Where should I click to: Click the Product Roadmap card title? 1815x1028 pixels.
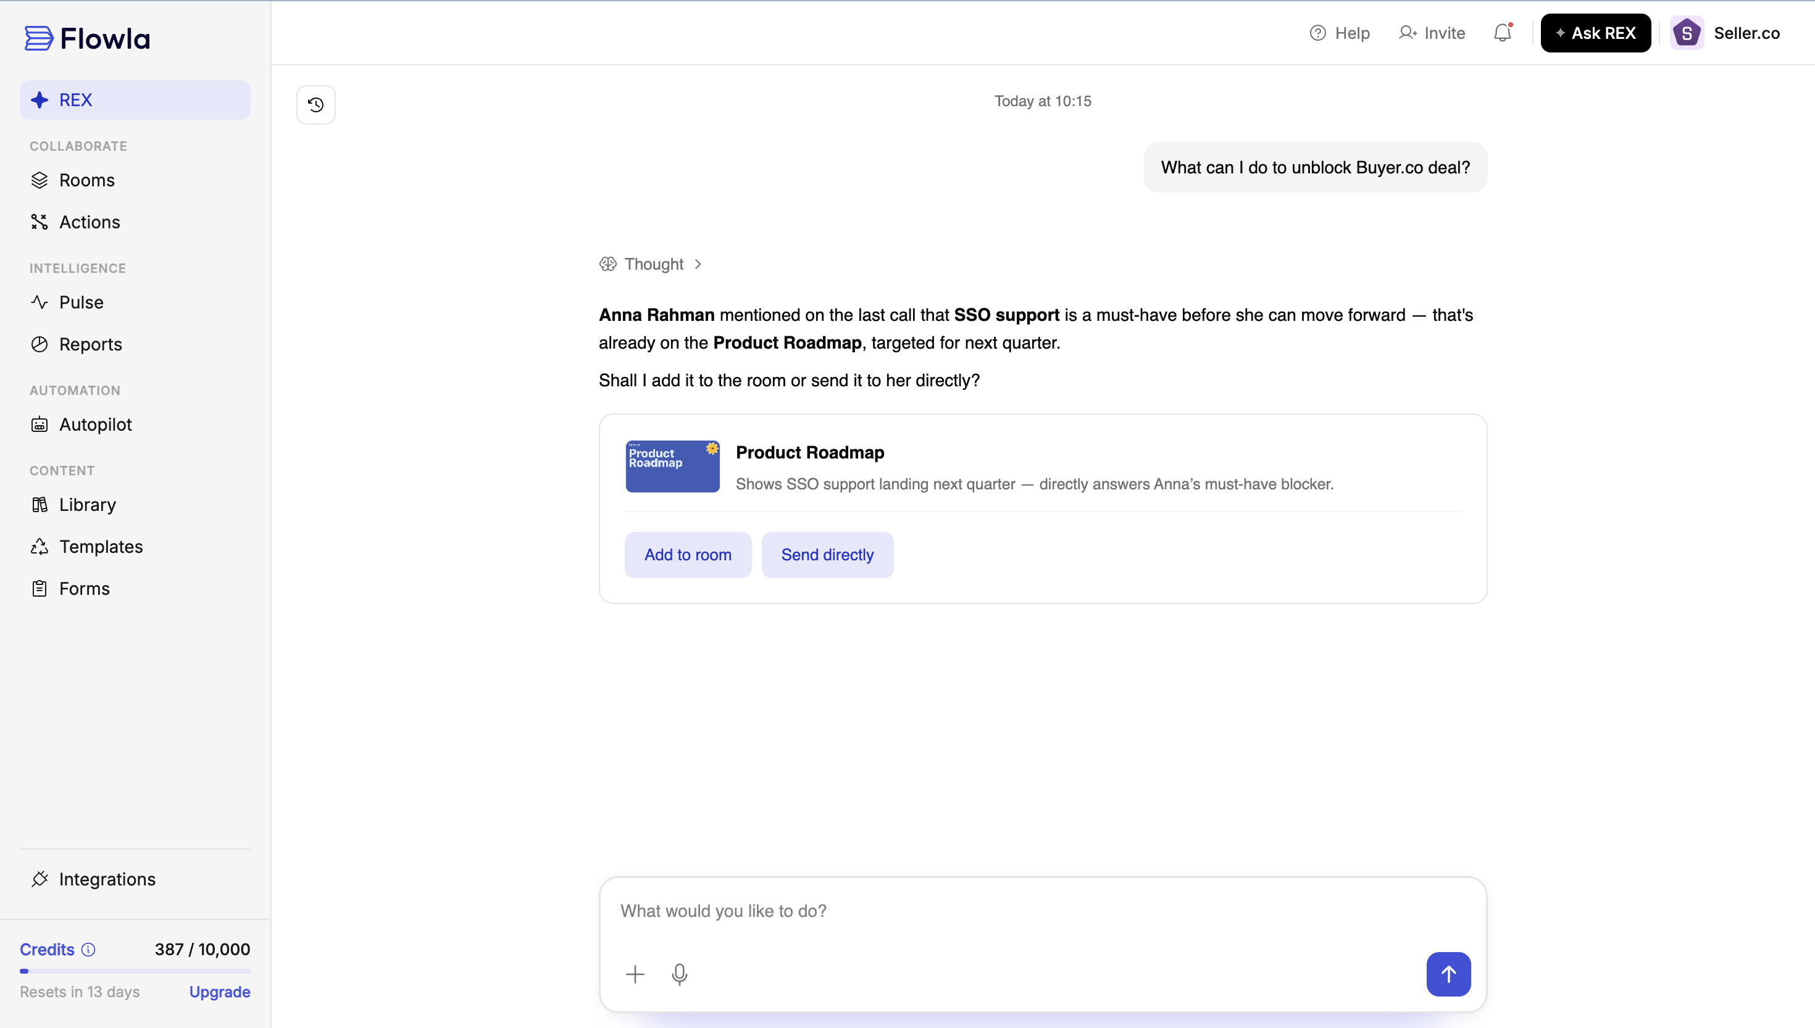pyautogui.click(x=810, y=452)
